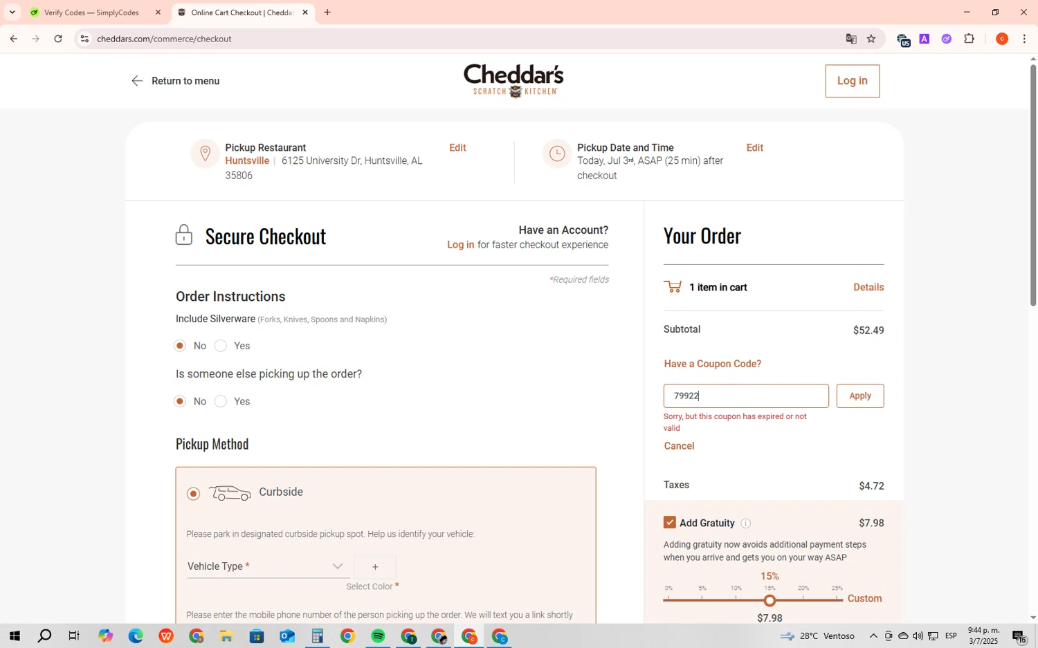Apply the coupon code

860,396
